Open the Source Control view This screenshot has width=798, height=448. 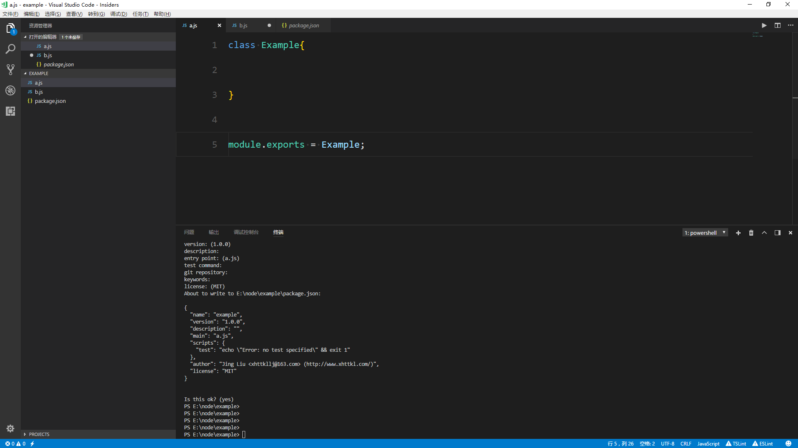[x=10, y=69]
